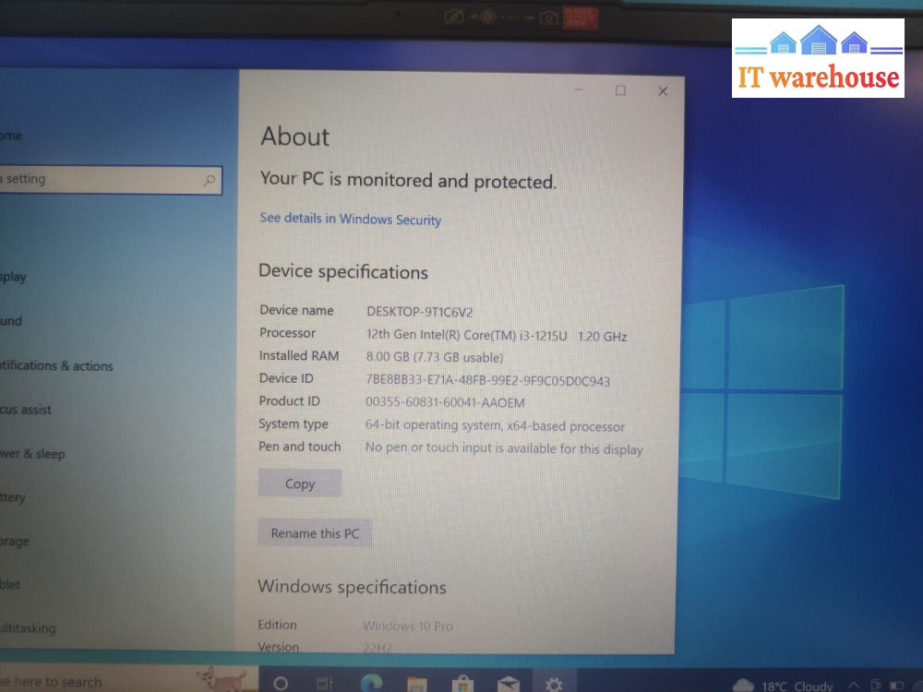This screenshot has width=923, height=692.
Task: Open Cortana circle icon in taskbar
Action: 281,684
